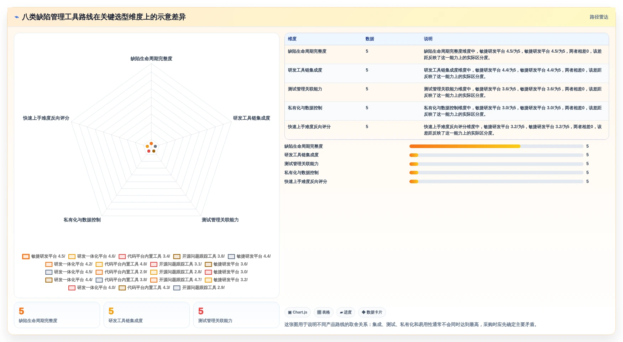623x342 pixels.
Task: Click the swatch of 开源问题跟踪工具 2.8/
Action: click(x=154, y=272)
